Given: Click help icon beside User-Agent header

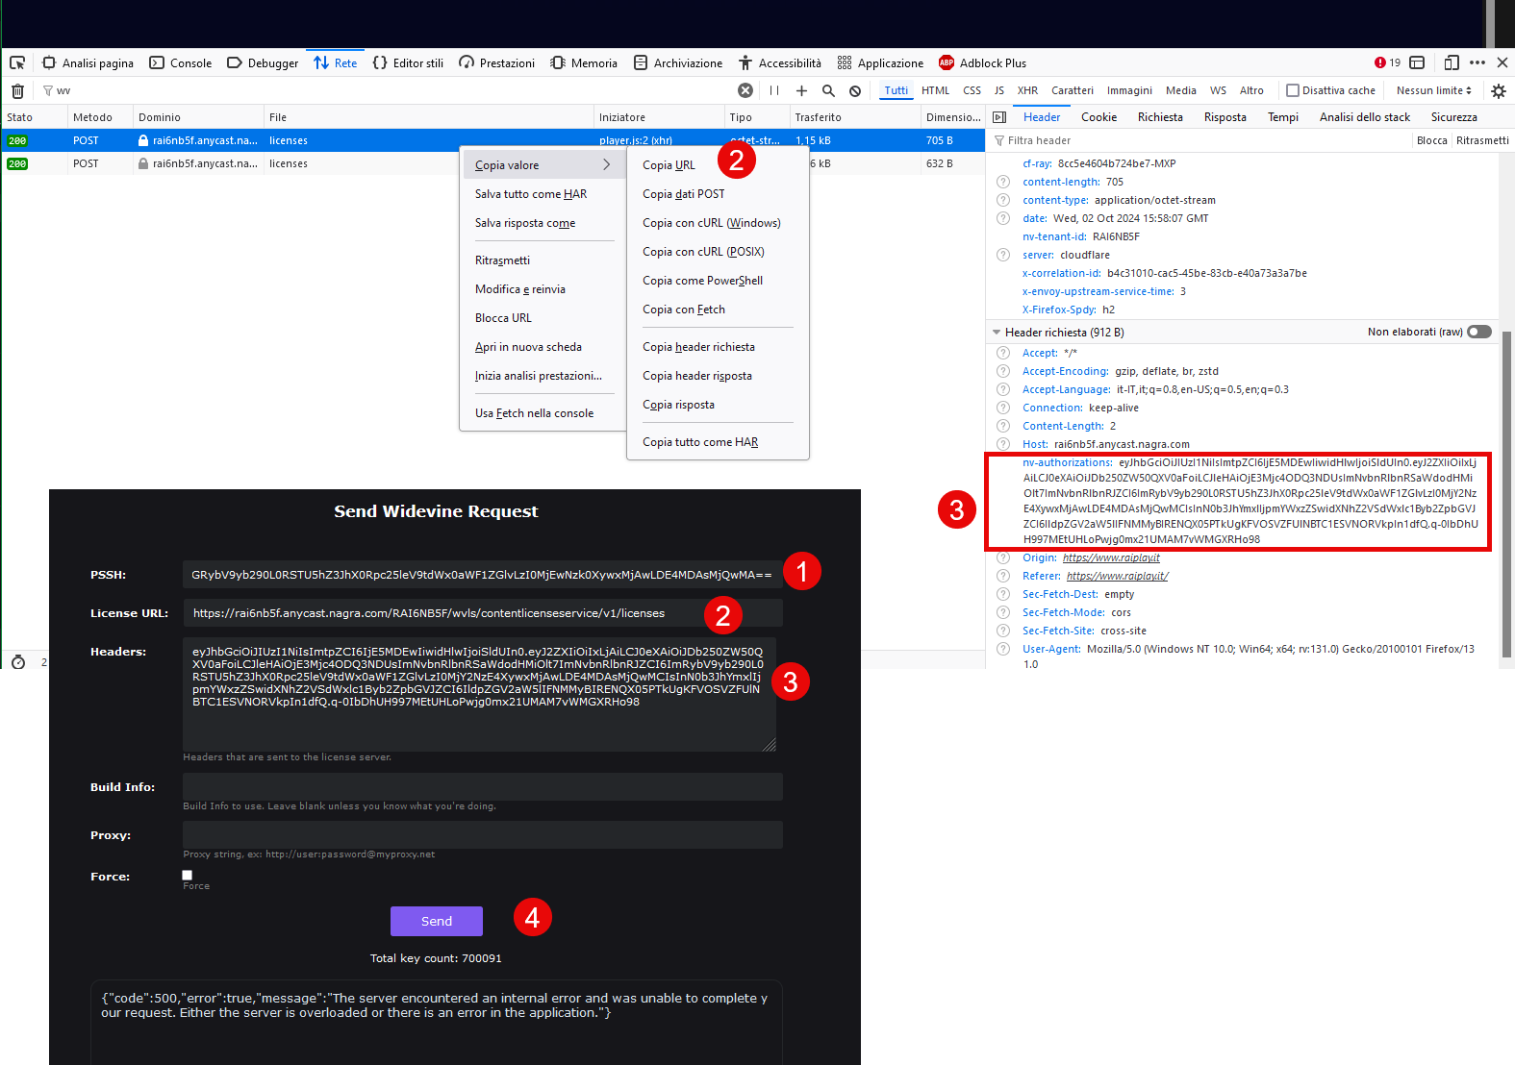Looking at the screenshot, I should coord(1003,649).
